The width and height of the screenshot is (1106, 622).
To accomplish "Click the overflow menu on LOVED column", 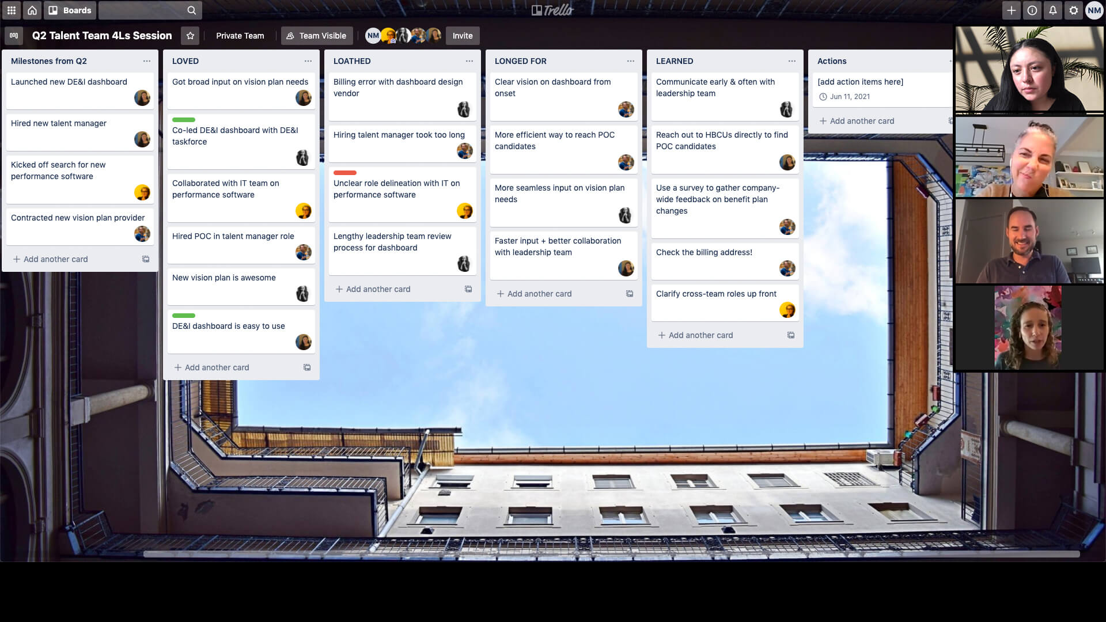I will click(308, 60).
